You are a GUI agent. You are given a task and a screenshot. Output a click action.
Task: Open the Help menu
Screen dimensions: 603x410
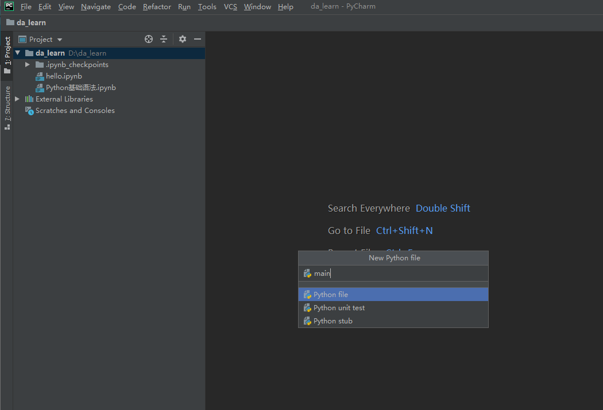[285, 6]
